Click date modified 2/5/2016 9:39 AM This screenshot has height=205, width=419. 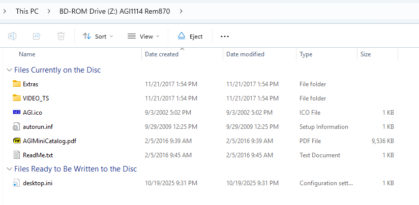[x=250, y=141]
